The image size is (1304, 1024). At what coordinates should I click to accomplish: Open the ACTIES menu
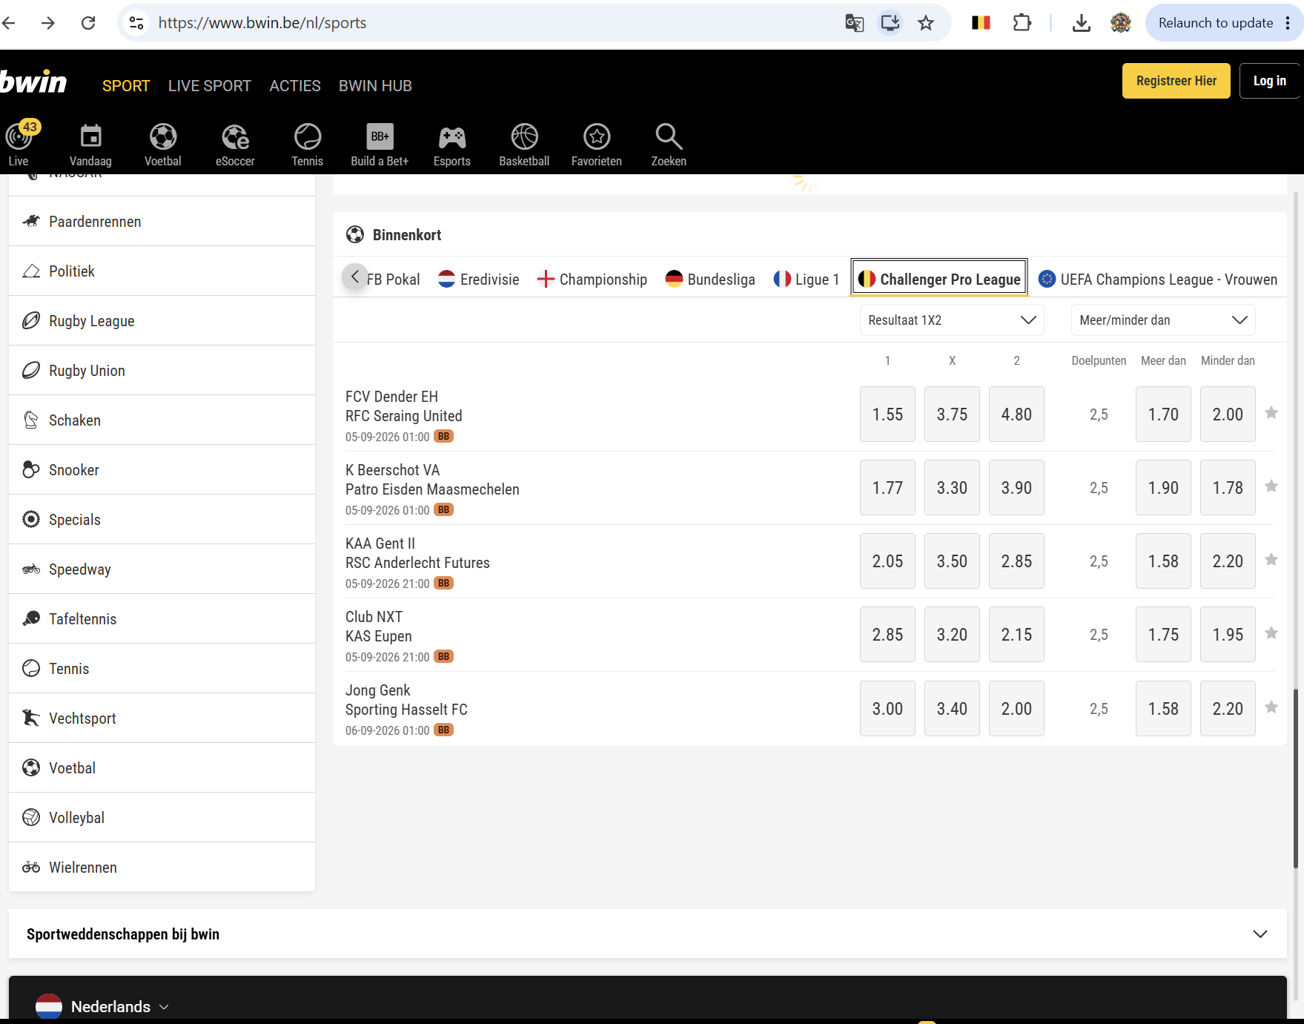(295, 86)
